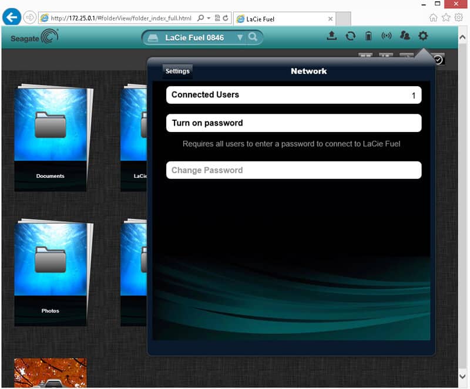This screenshot has width=470, height=389.
Task: Click the browser back arrow button
Action: [x=12, y=18]
